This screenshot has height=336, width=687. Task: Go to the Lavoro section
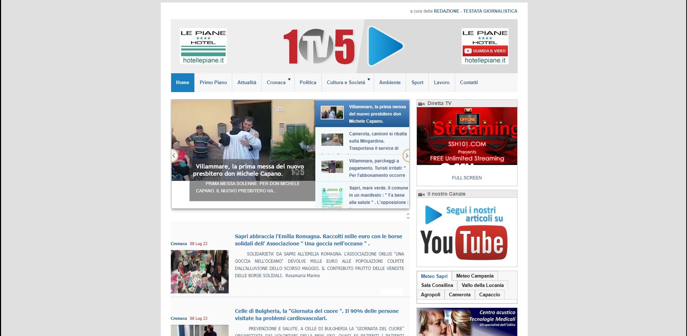pos(441,82)
